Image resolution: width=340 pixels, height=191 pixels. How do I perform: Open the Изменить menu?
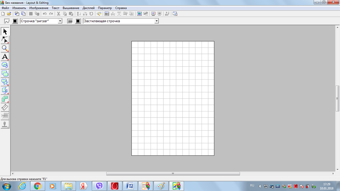point(19,8)
